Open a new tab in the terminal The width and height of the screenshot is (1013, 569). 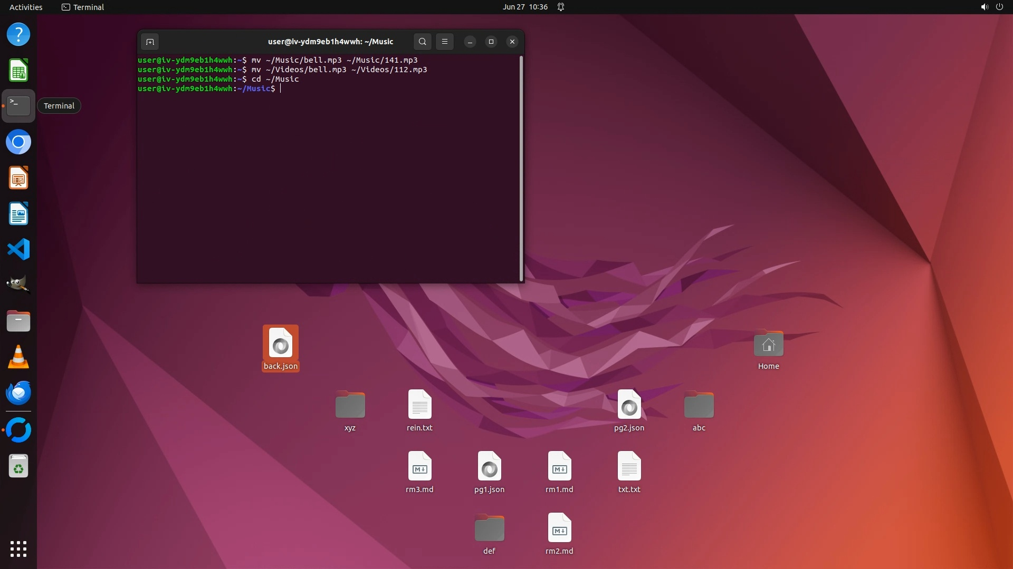[150, 42]
